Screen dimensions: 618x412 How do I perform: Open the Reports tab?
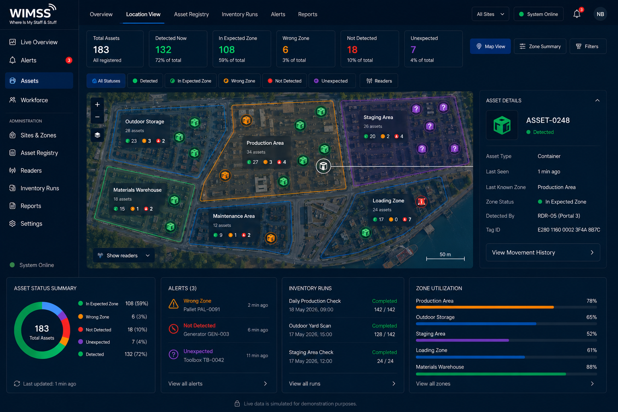(308, 14)
